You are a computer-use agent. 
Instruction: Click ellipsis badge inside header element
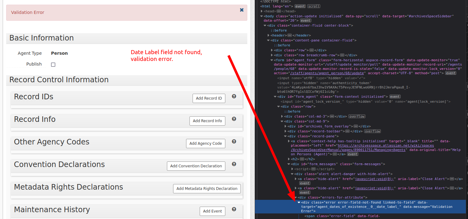pos(290,35)
